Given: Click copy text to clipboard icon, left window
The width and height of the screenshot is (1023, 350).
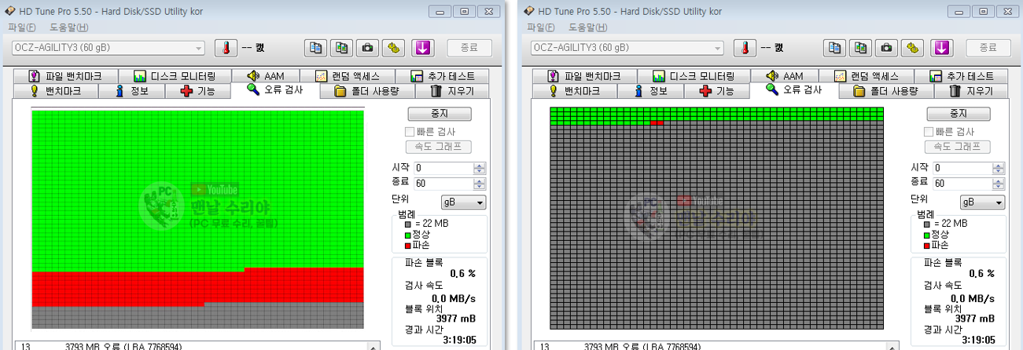Looking at the screenshot, I should pos(316,48).
